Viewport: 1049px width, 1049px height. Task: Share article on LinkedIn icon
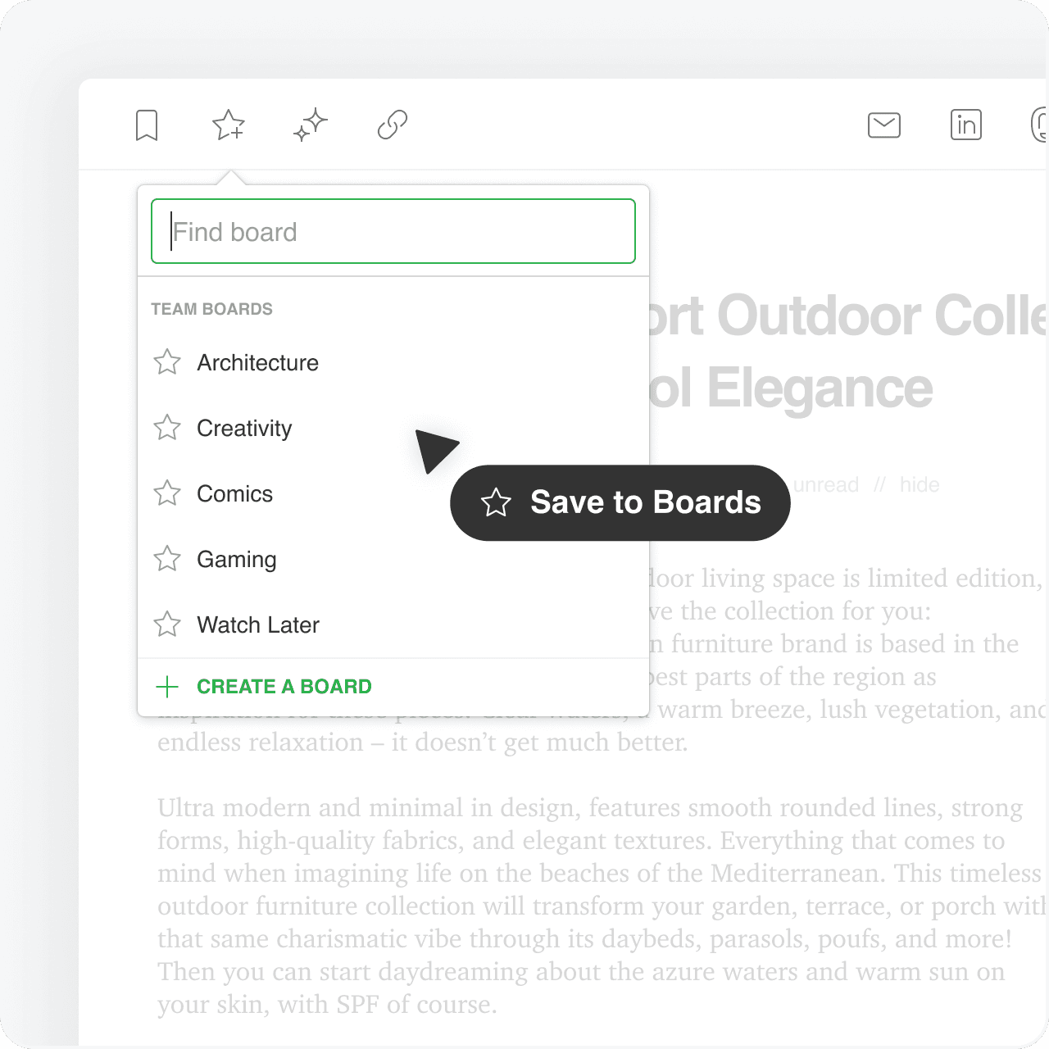click(966, 125)
